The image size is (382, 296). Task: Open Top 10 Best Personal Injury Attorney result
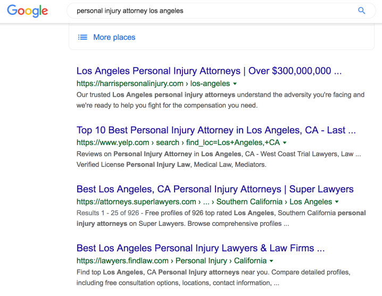[216, 130]
